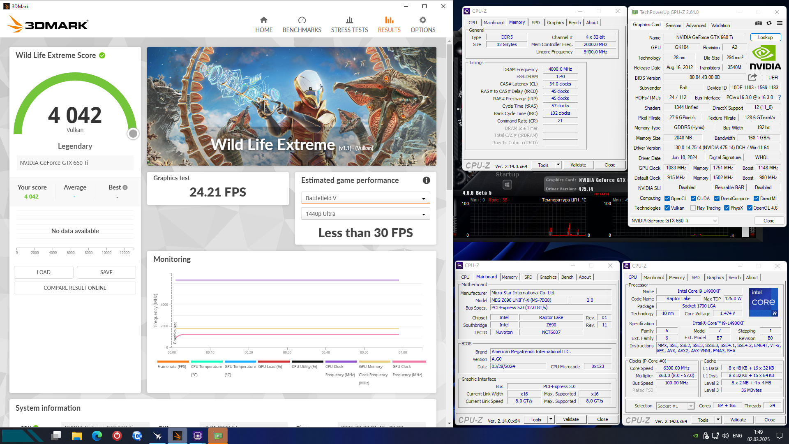Click the NVIDIA logo in GPU-Z
The image size is (789, 444).
(x=765, y=58)
